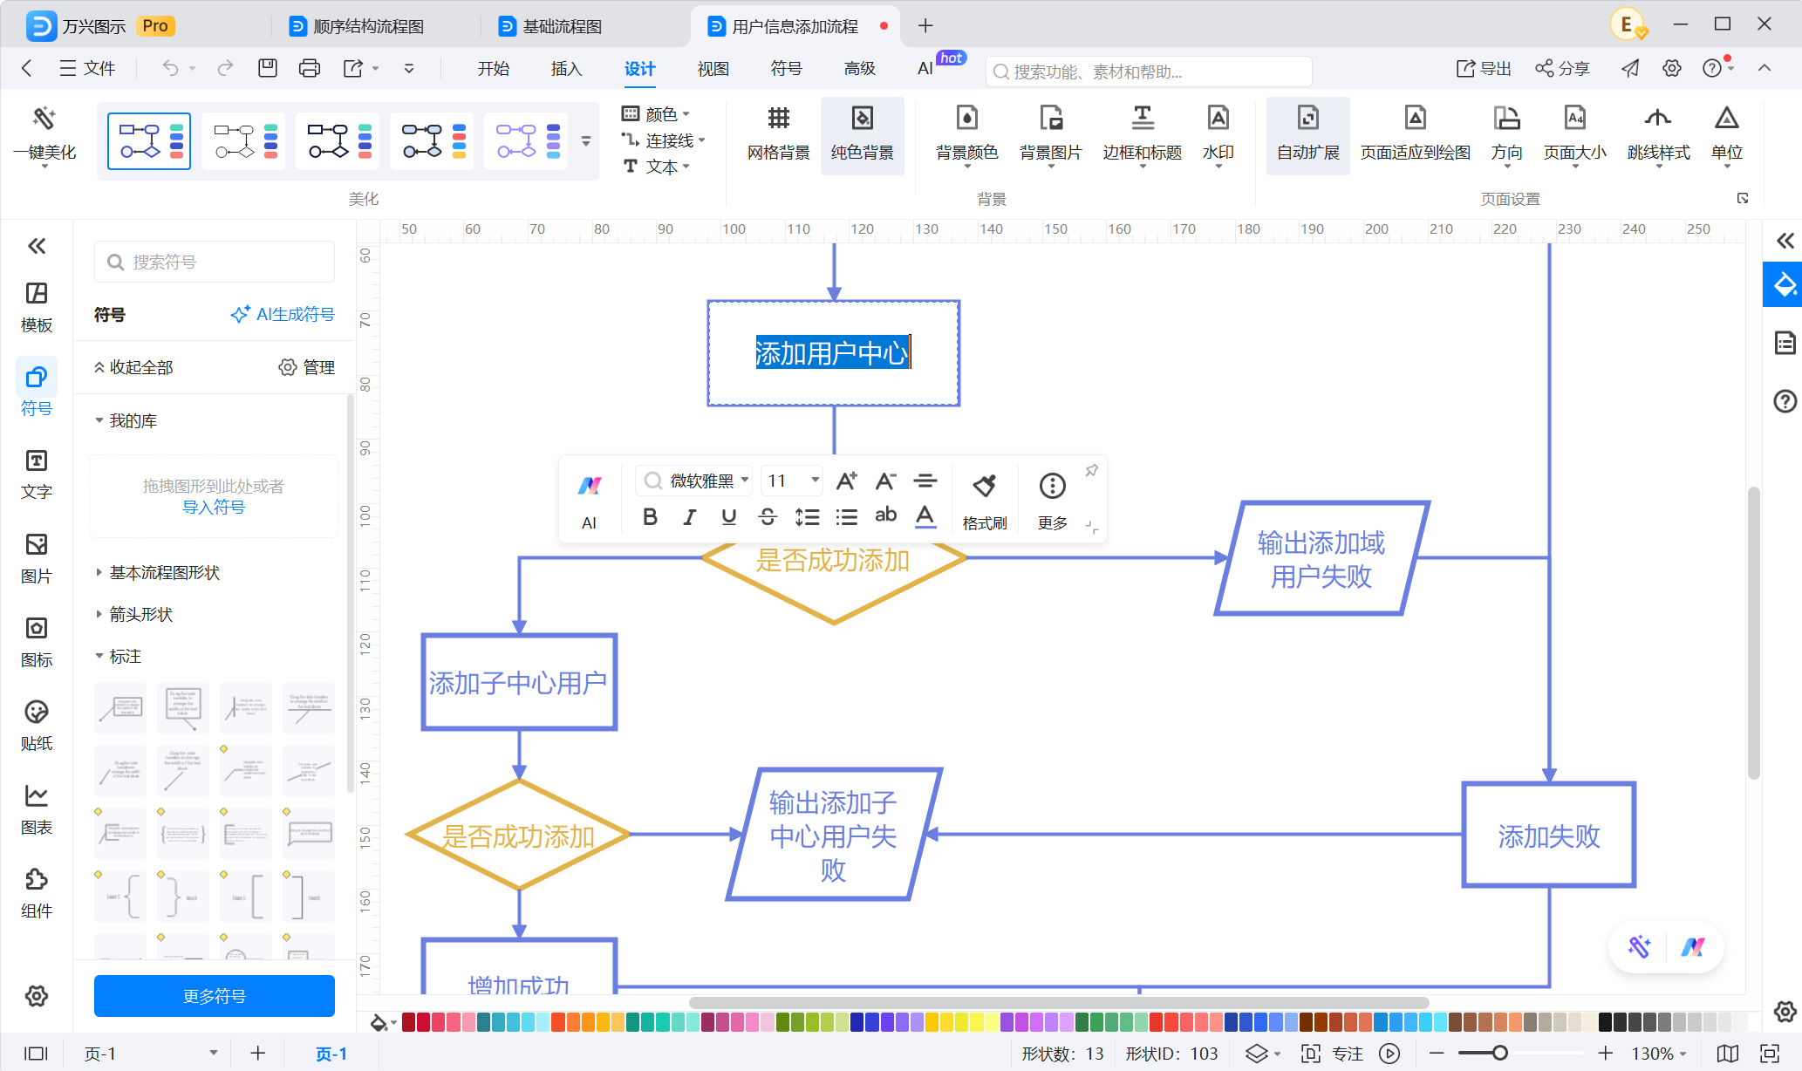Open the Border and Title (边框和标题) tool
This screenshot has height=1071, width=1802.
point(1142,133)
